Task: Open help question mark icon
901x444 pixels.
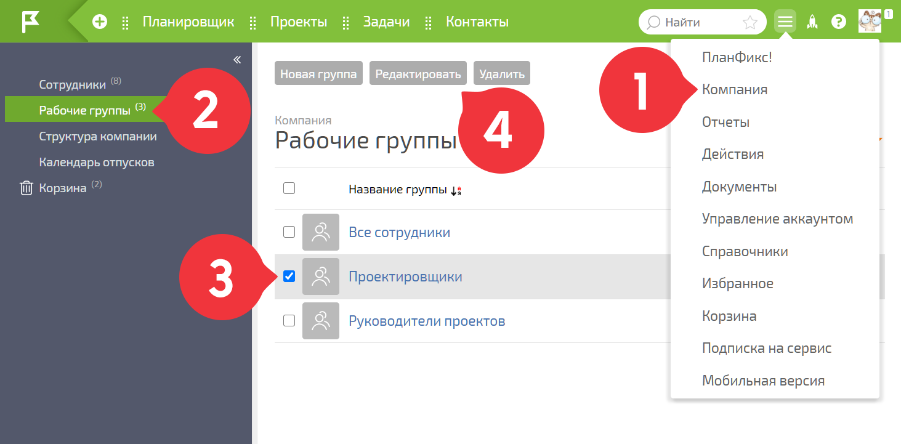Action: [x=839, y=22]
